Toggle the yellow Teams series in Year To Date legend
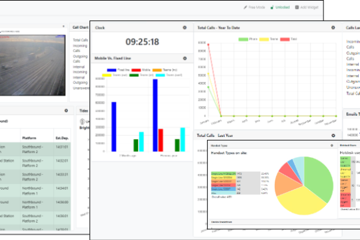360x240 pixels. (x=269, y=39)
